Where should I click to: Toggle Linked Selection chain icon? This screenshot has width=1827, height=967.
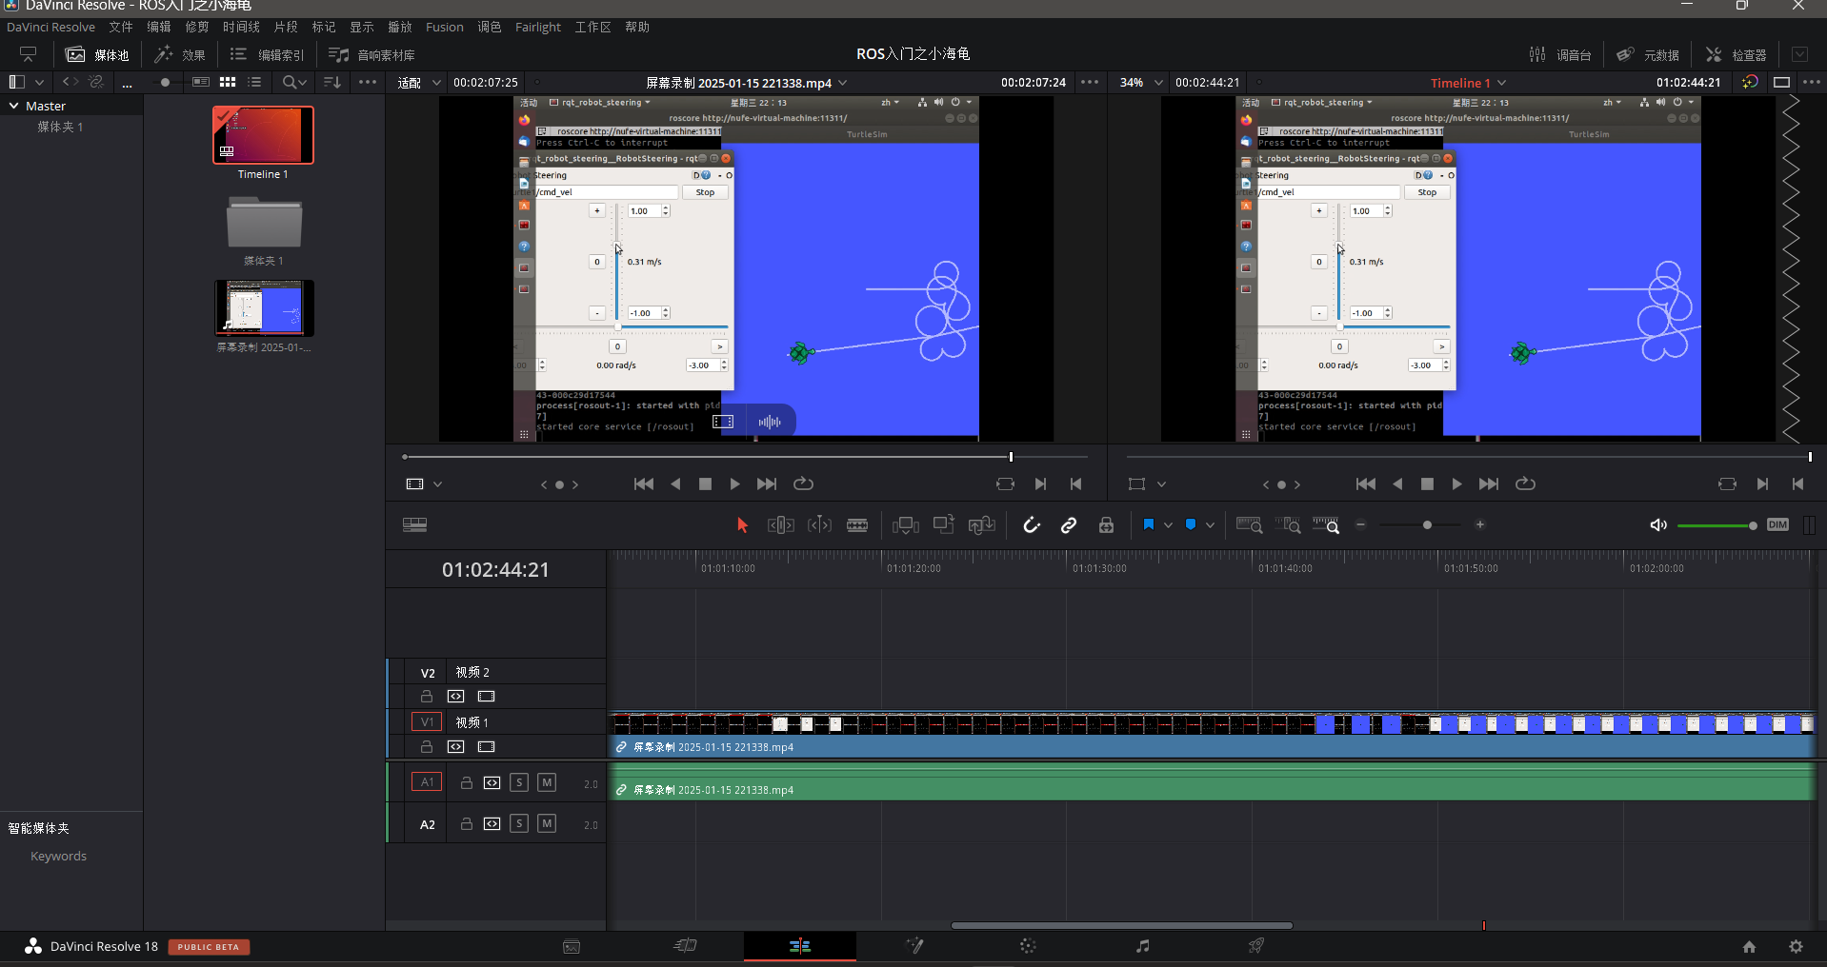tap(1069, 525)
